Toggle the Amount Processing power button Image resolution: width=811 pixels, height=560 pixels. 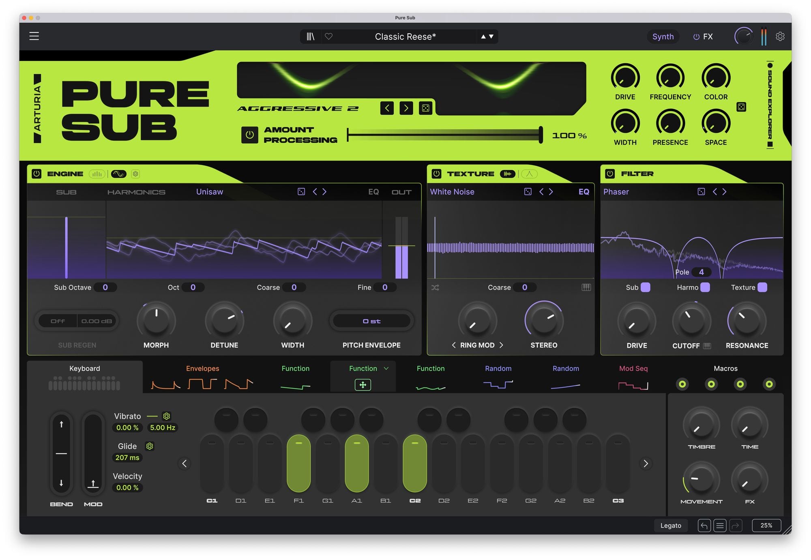click(250, 135)
